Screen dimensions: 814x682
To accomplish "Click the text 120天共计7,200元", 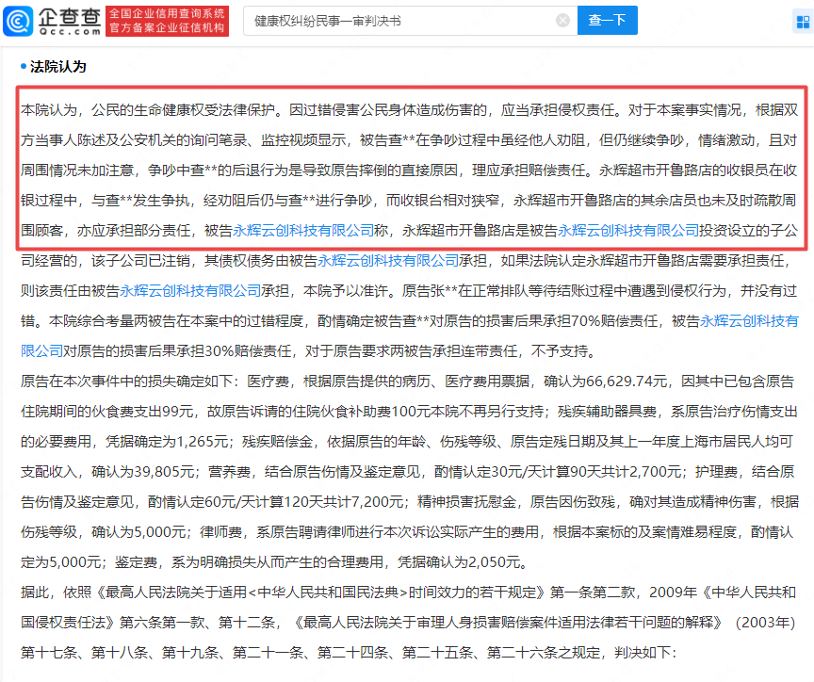I will pyautogui.click(x=343, y=502).
